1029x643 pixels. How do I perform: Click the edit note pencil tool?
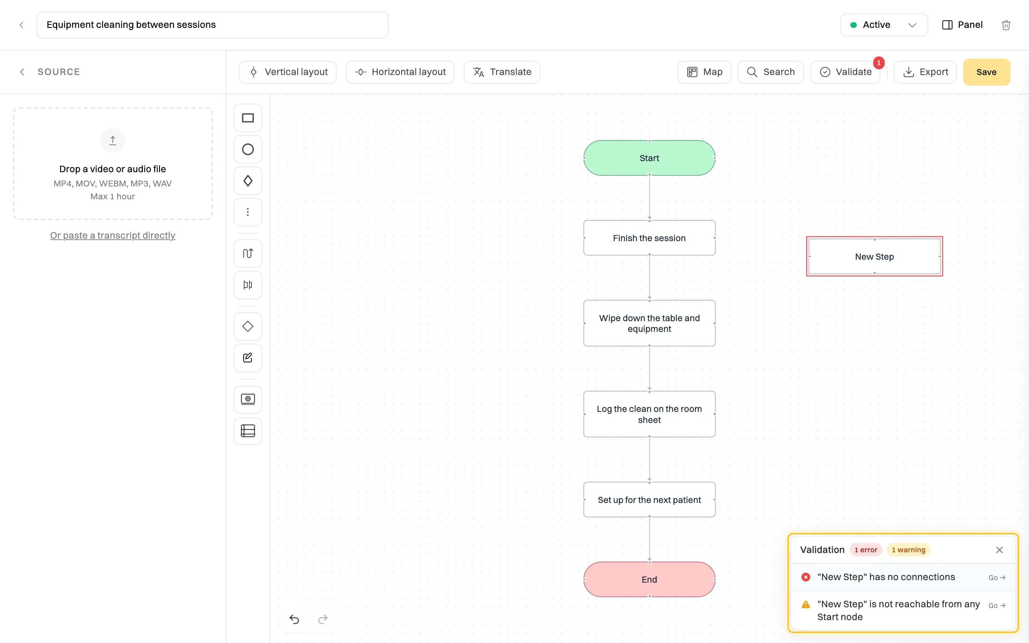click(248, 358)
